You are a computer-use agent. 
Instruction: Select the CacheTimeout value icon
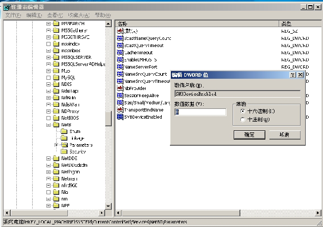pos(120,53)
